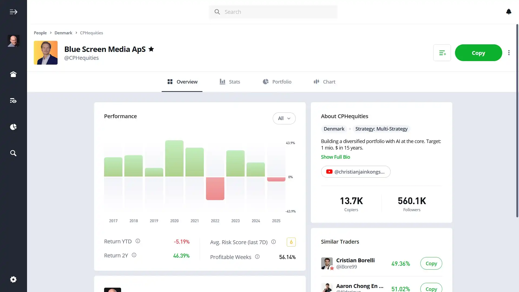Add CPHequities to watchlist
This screenshot has width=519, height=292.
click(442, 53)
